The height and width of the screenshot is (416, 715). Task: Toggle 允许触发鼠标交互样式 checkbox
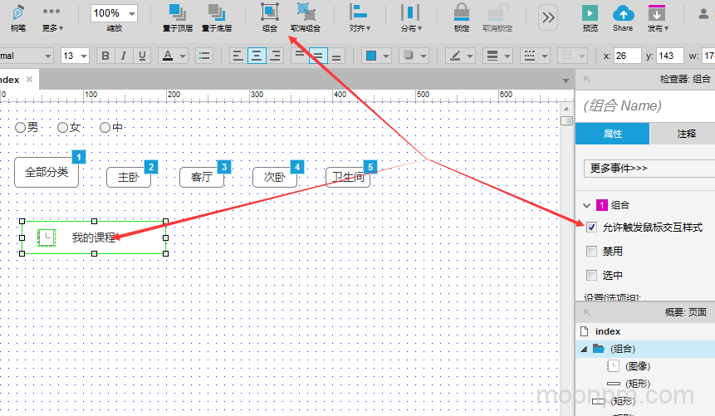[591, 227]
